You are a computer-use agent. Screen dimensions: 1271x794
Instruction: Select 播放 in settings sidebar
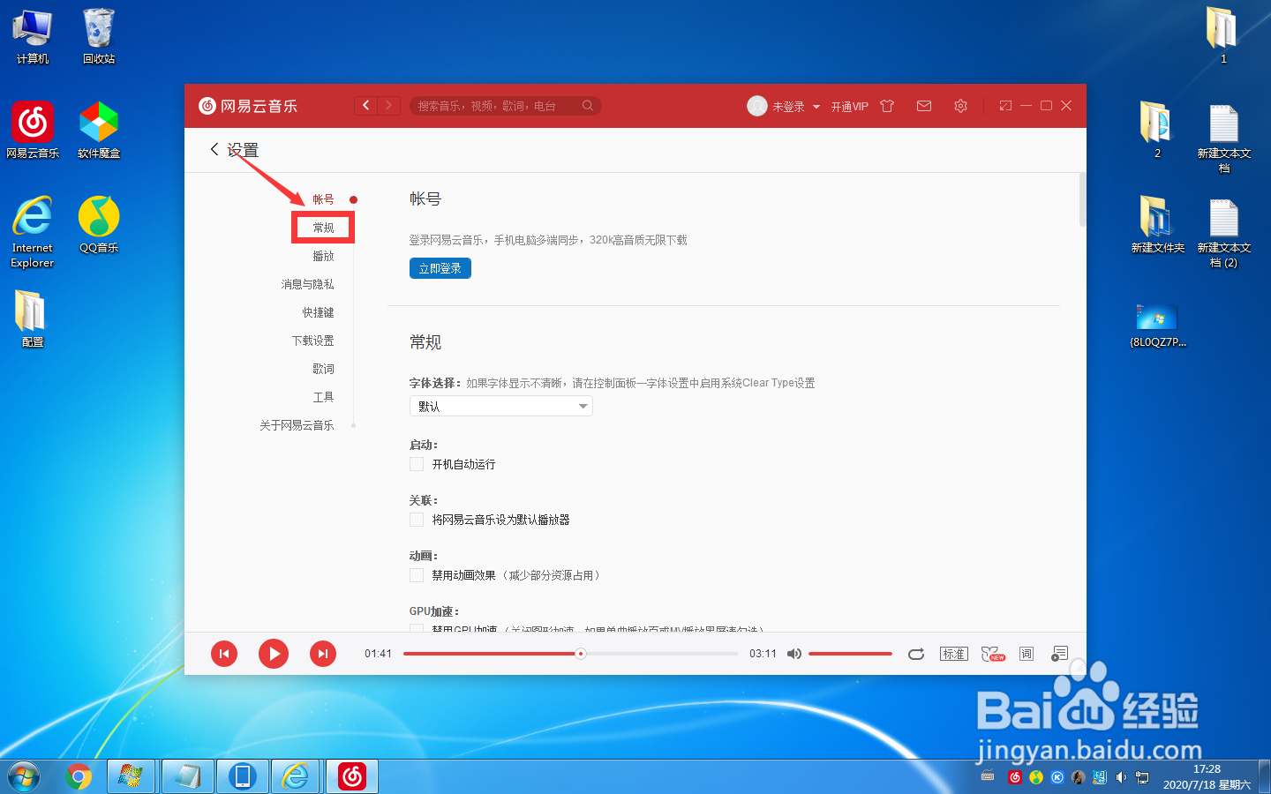tap(323, 256)
